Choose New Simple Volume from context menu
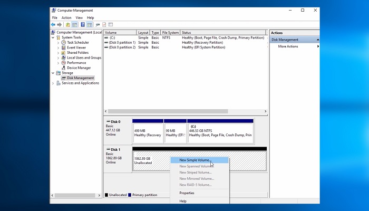Image resolution: width=369 pixels, height=211 pixels. 199,160
